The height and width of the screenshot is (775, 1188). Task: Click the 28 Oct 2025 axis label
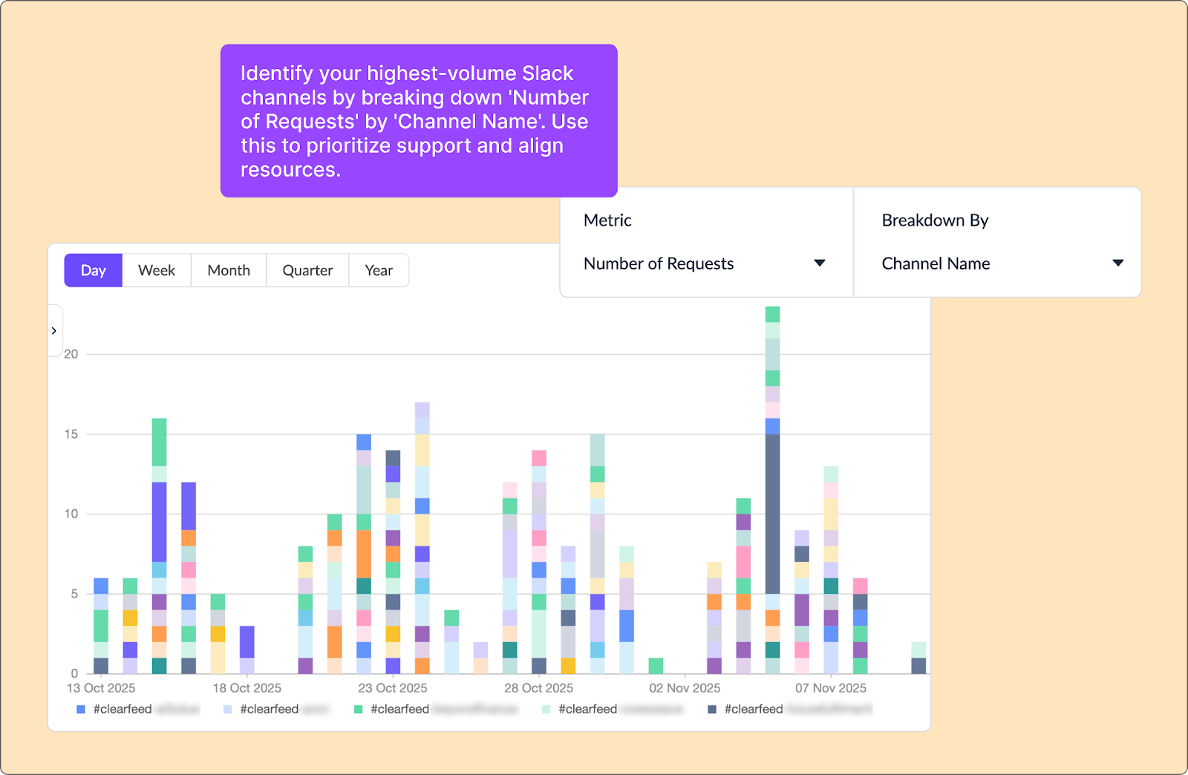click(538, 687)
